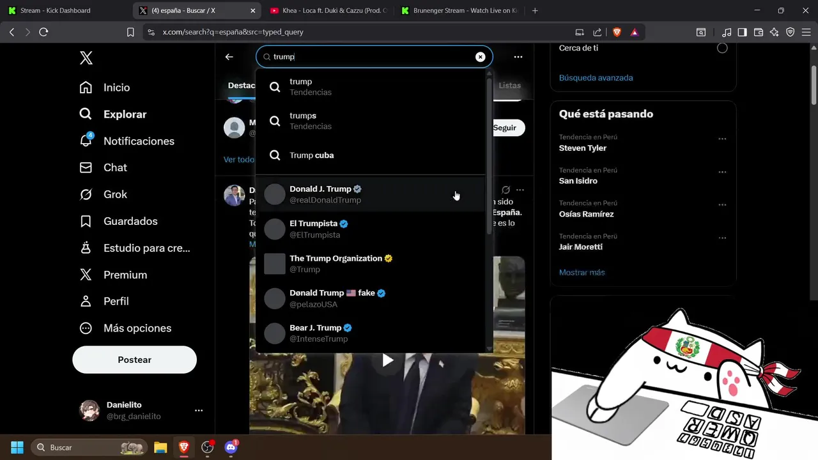The width and height of the screenshot is (818, 460).
Task: Click the back arrow beside search
Action: pyautogui.click(x=229, y=57)
